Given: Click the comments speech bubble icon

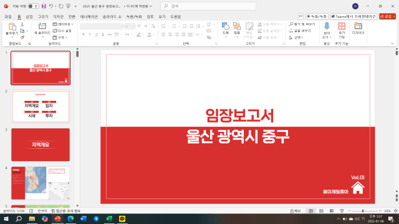Looking at the screenshot, I should click(x=300, y=16).
